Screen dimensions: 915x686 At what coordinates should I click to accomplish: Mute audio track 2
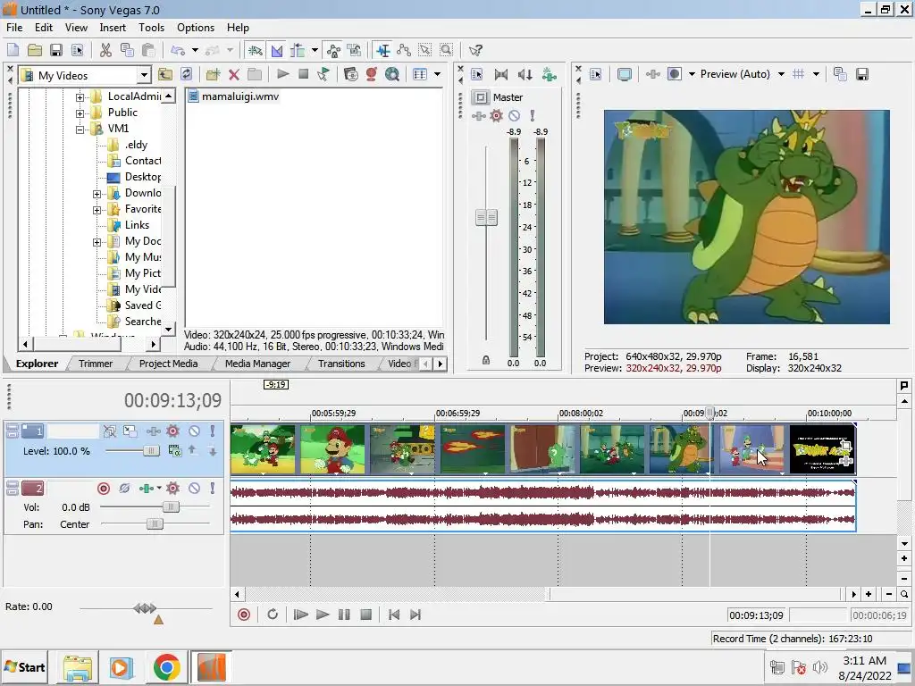[194, 489]
